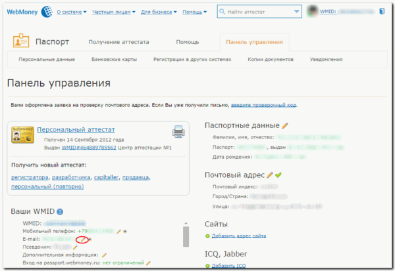Request регистратора attestat link
Viewport: 395px width, 271px height.
[x=30, y=178]
